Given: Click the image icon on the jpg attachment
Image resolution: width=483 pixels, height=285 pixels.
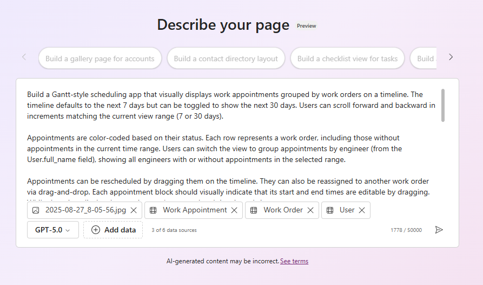Looking at the screenshot, I should coord(36,210).
